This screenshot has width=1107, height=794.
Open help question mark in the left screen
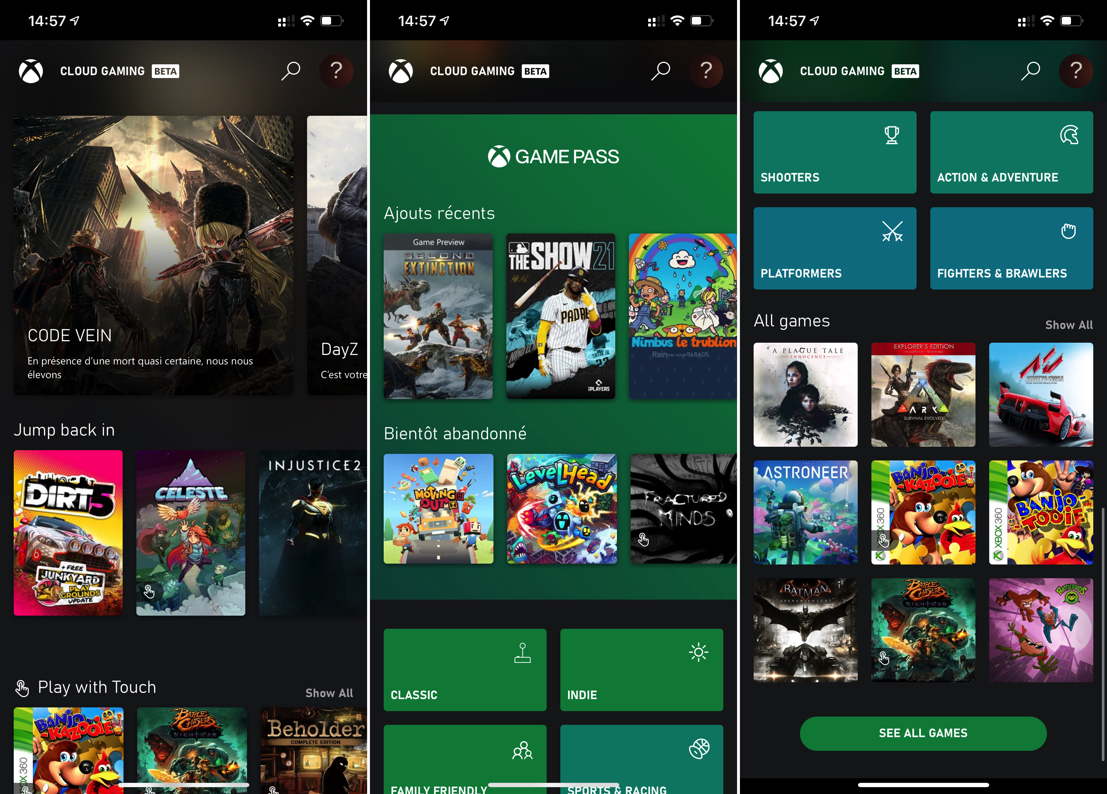(336, 71)
